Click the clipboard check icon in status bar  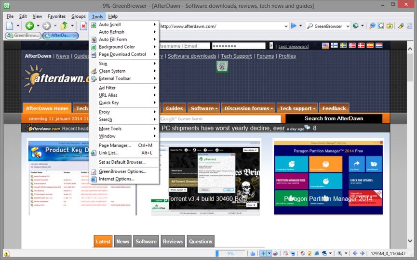309,253
